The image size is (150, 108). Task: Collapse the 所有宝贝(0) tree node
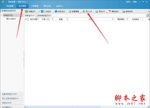(x=2, y=15)
